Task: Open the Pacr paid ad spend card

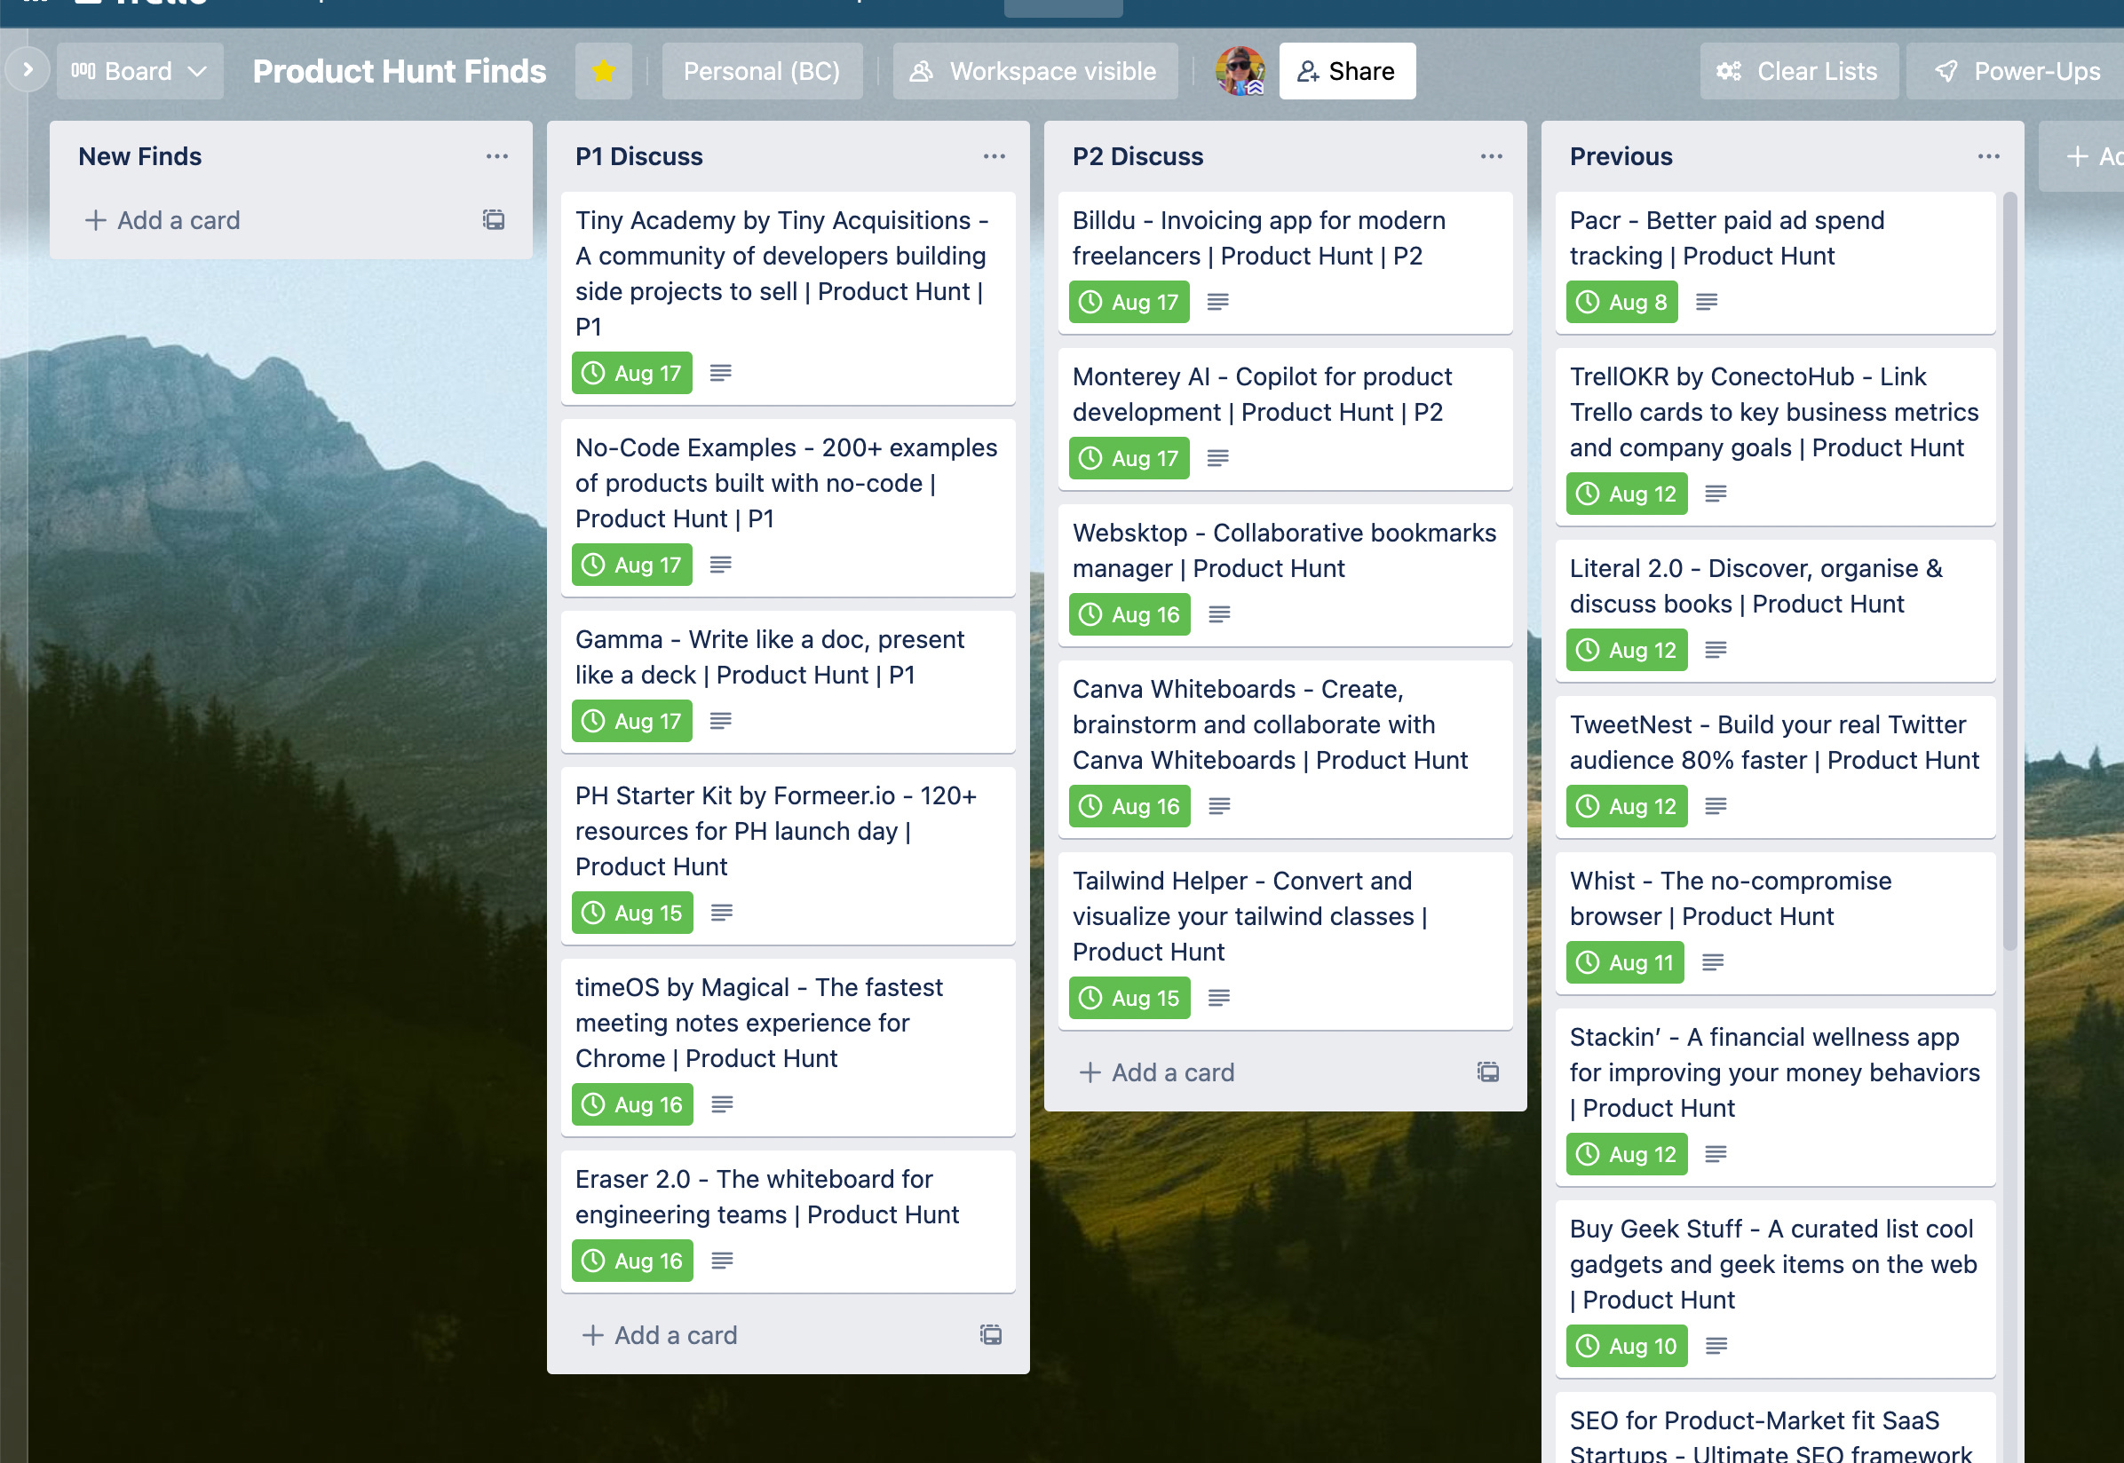Action: 1774,262
